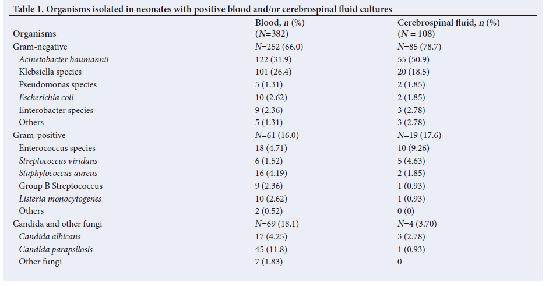Click the Candida albicans row label
The width and height of the screenshot is (549, 286).
(x=50, y=236)
